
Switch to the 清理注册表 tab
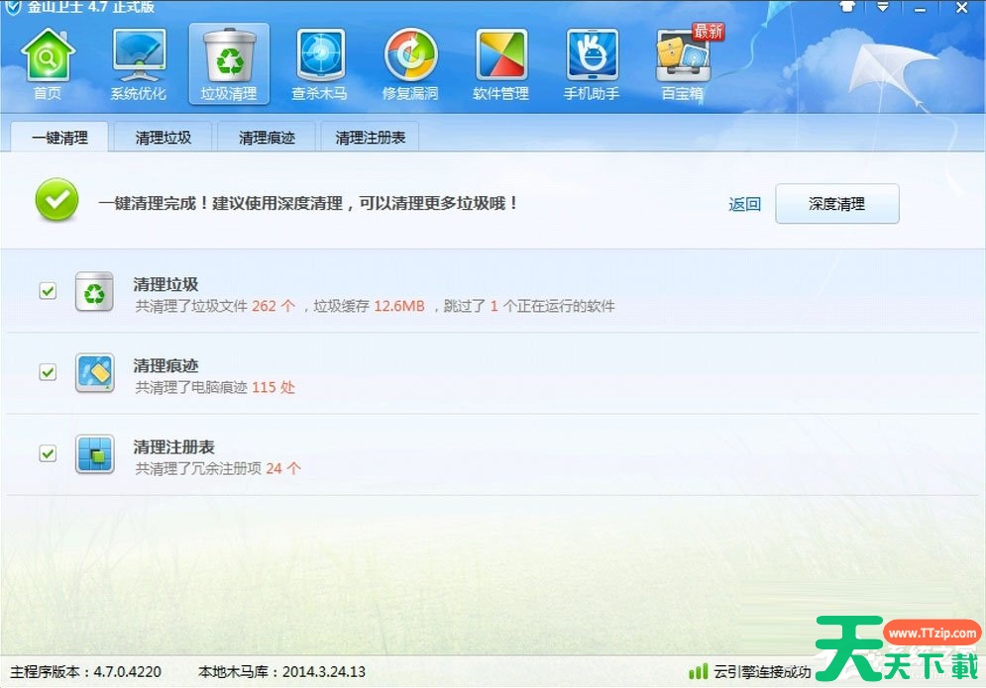pos(371,137)
